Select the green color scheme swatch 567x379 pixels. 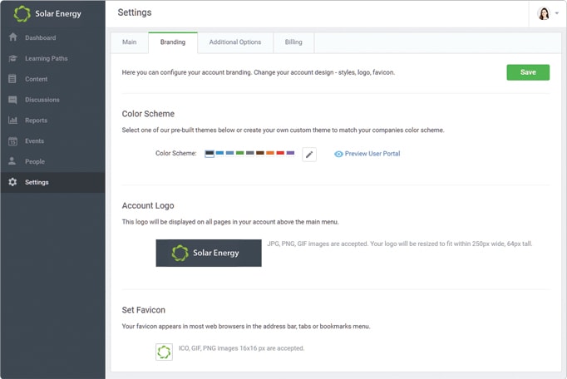tap(240, 153)
